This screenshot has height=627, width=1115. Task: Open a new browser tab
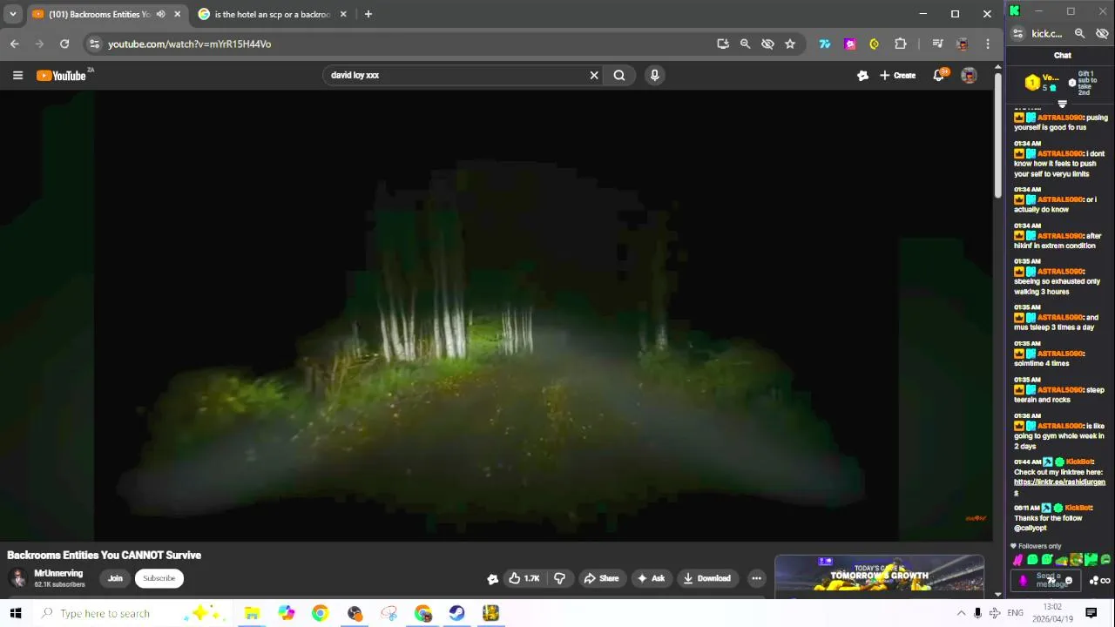[368, 14]
